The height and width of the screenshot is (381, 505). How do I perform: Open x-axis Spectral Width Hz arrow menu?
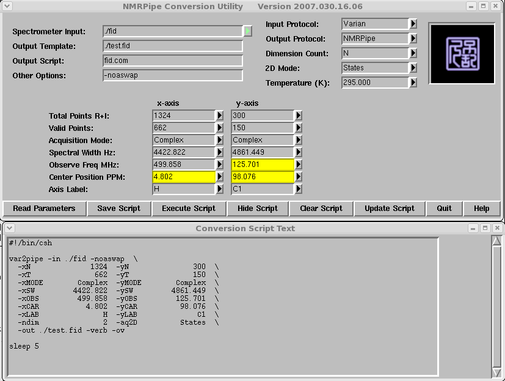tap(220, 152)
